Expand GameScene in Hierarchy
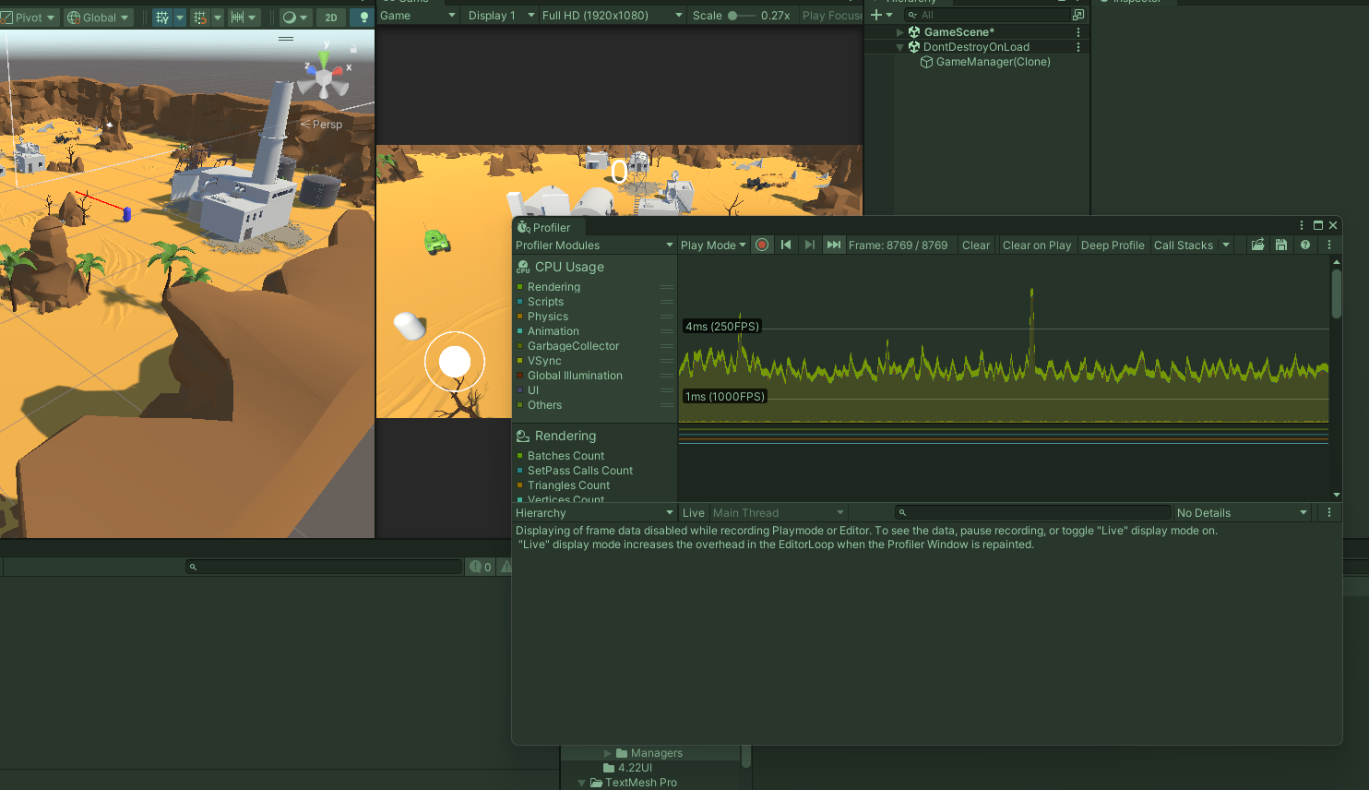The image size is (1369, 790). coord(900,32)
